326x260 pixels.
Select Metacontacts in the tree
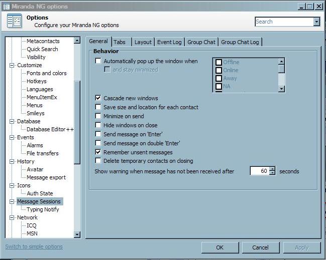click(x=43, y=41)
